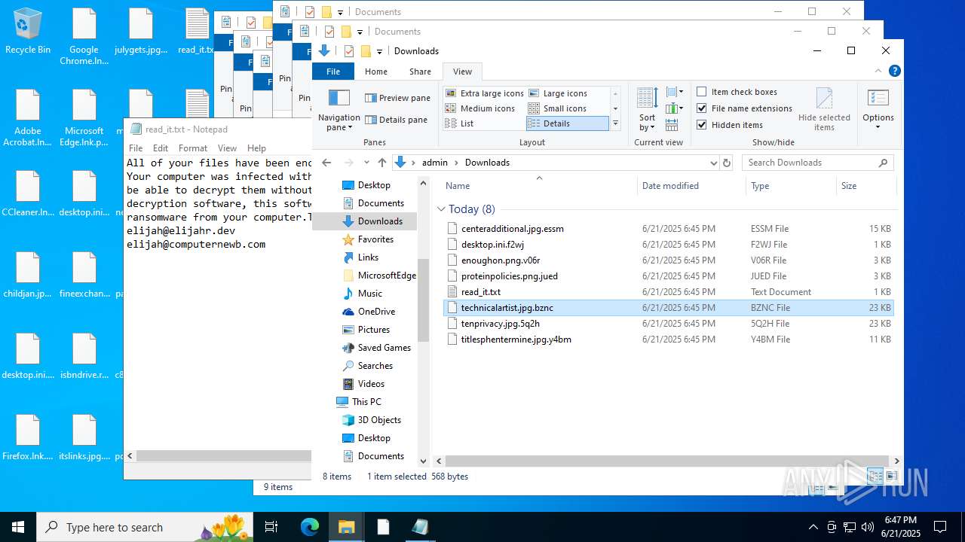Viewport: 965px width, 542px height.
Task: Click the taskbar search box
Action: [x=146, y=527]
